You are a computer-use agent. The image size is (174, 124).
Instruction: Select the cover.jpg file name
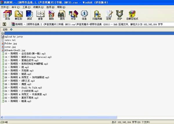coord(10,47)
